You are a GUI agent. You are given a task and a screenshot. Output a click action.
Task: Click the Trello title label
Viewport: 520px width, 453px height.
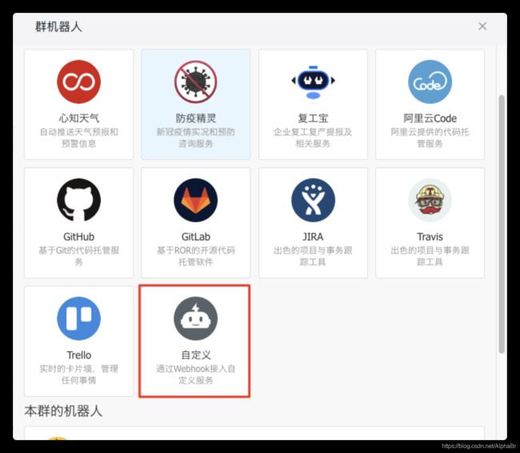[x=79, y=355]
